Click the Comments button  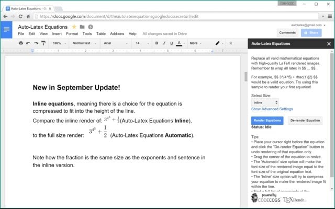[287, 32]
